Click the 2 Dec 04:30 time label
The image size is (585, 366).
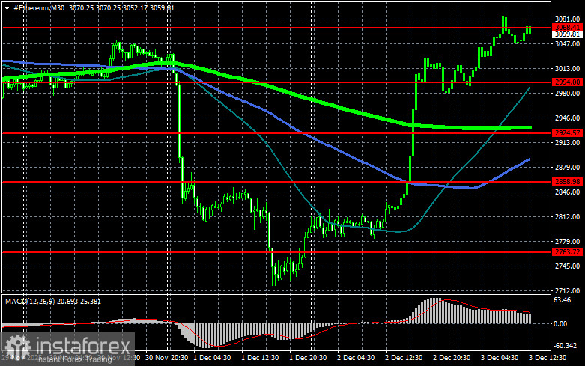(356, 358)
